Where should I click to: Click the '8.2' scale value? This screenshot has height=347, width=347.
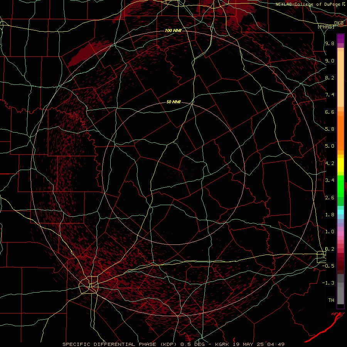point(330,77)
